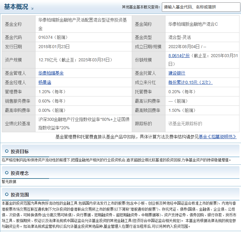Select the 投资理念 section heading

(x=20, y=173)
